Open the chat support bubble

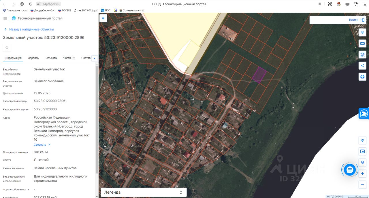350,170
